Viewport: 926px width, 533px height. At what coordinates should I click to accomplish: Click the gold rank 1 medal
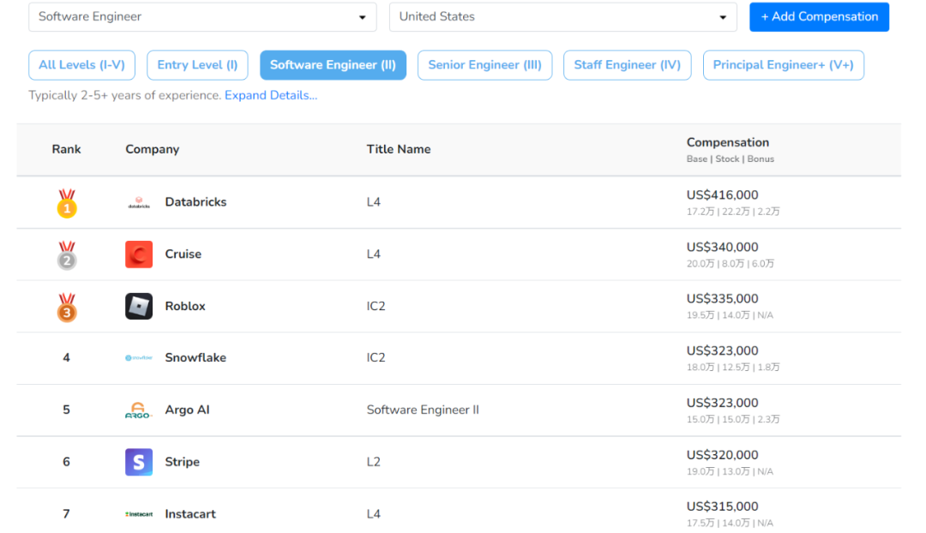[x=66, y=203]
